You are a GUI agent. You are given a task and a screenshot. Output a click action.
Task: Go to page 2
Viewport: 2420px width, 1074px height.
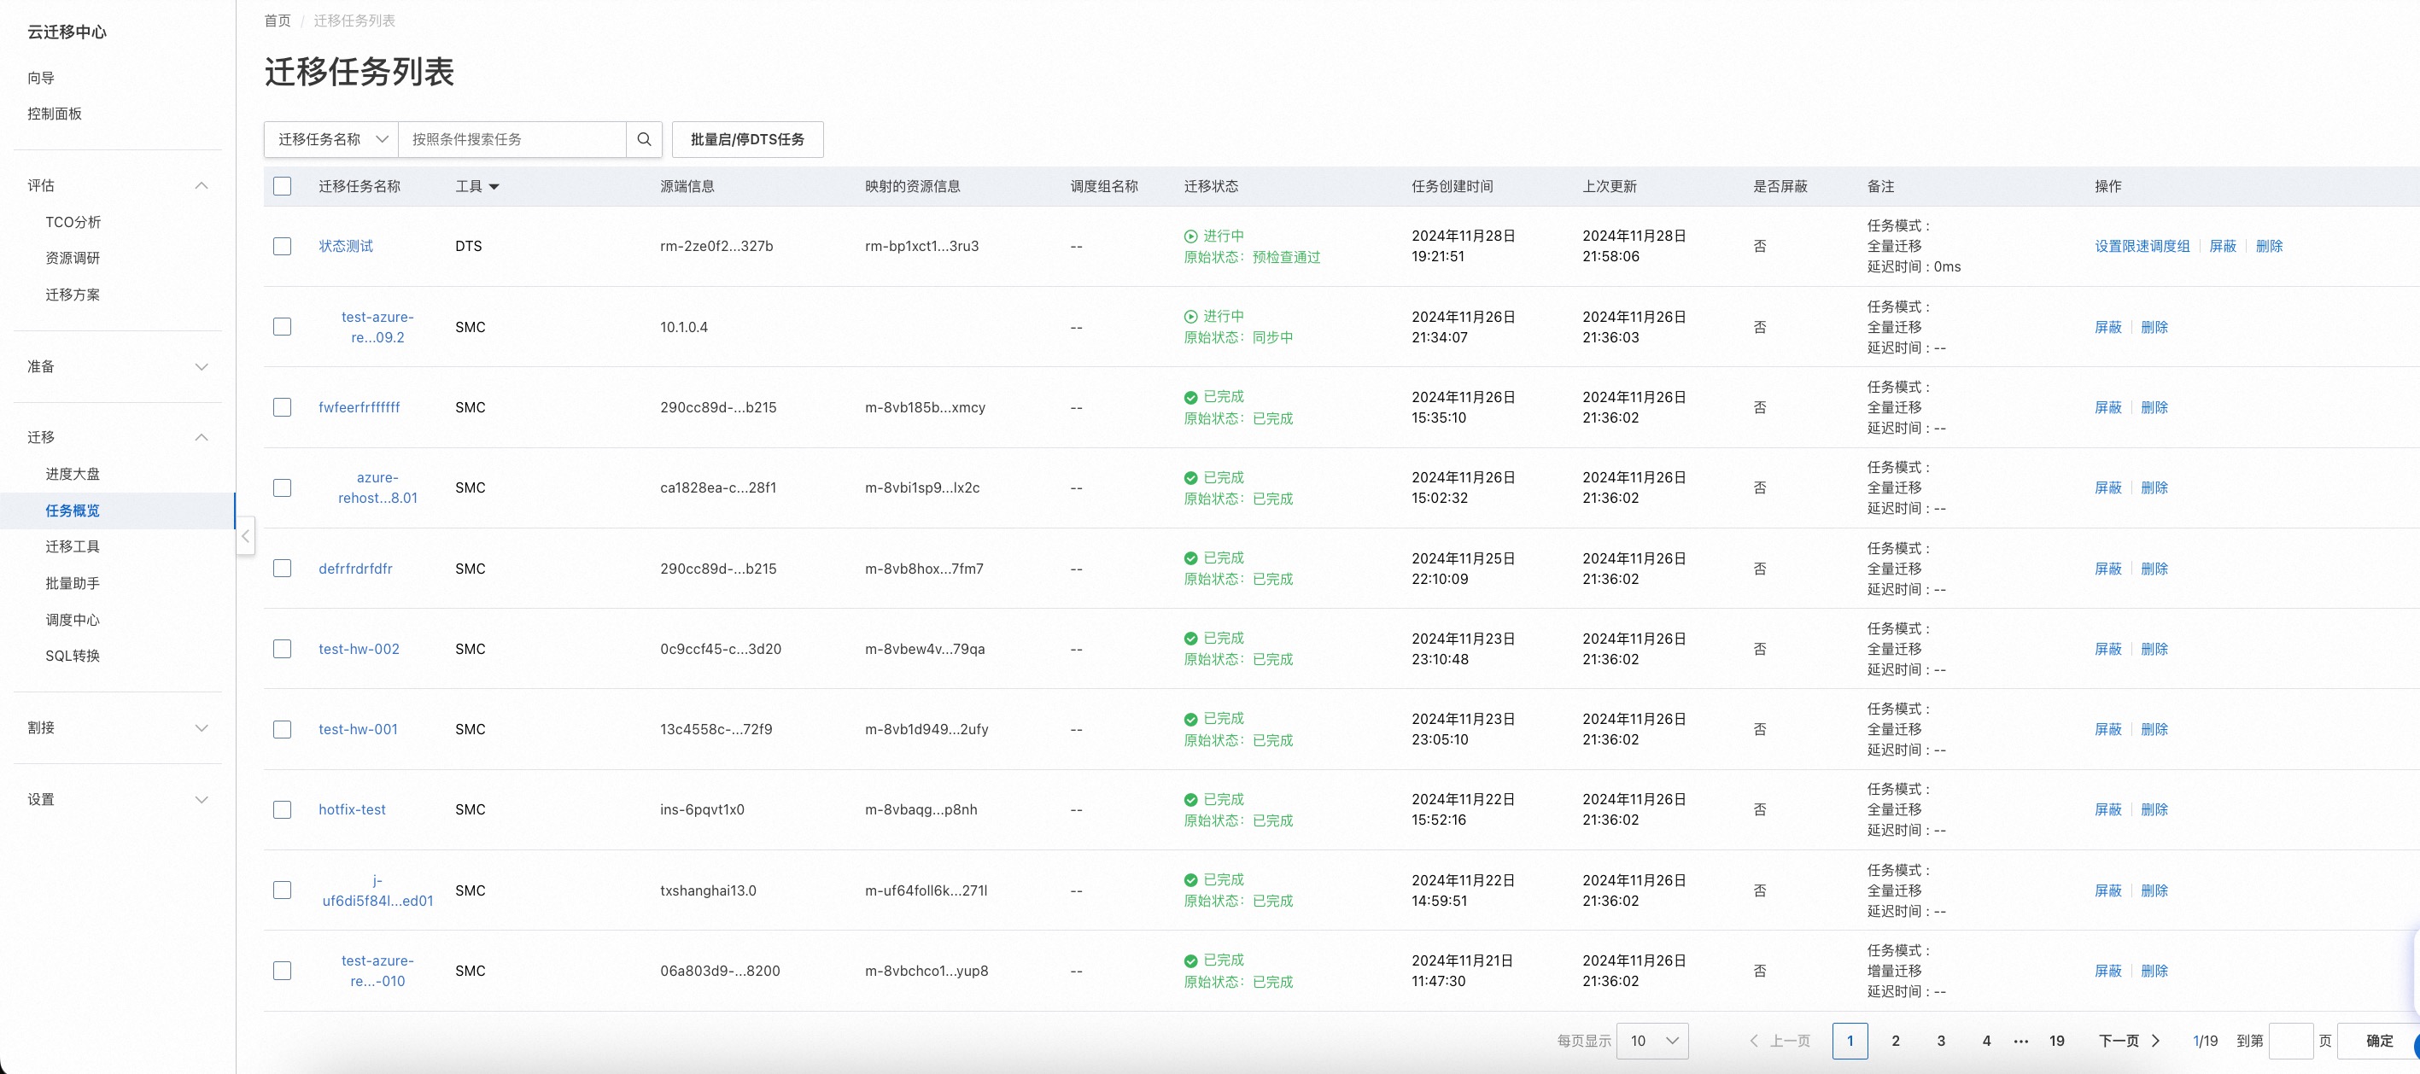click(x=1895, y=1041)
